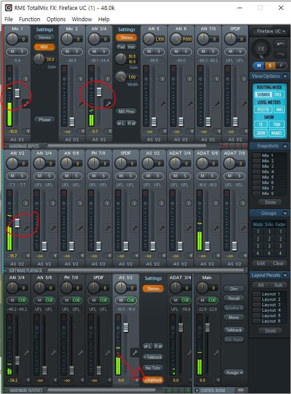Click the undo arrow icon next to the FX knob

(281, 44)
